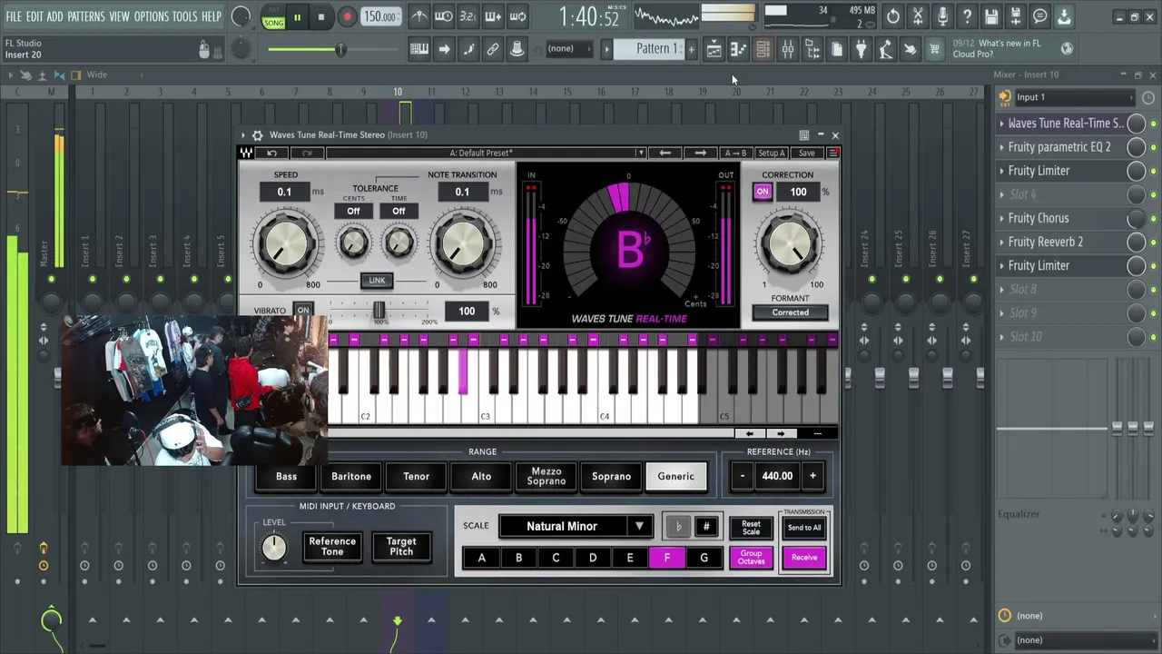Arm the red Record button
The height and width of the screenshot is (654, 1162).
pyautogui.click(x=347, y=17)
